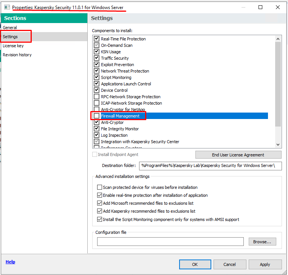Toggle Applications Launch Control checkbox
This screenshot has width=288, height=275.
coord(97,84)
